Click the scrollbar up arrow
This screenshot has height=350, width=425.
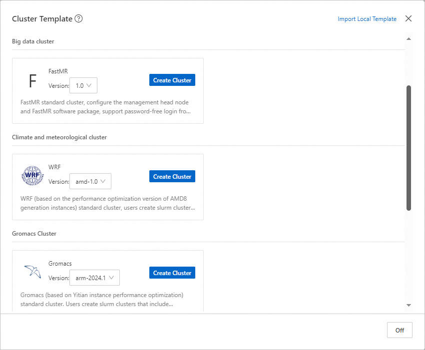[409, 39]
